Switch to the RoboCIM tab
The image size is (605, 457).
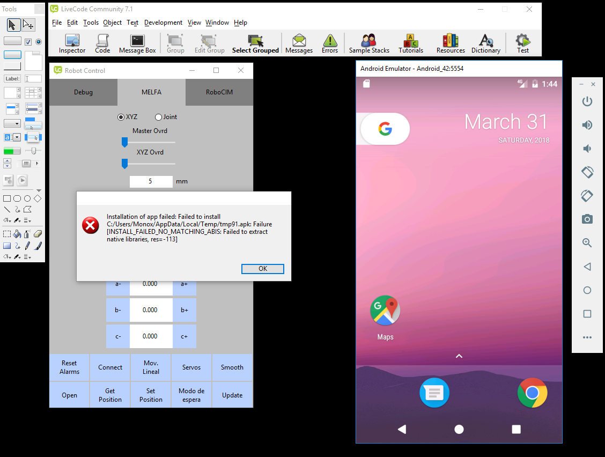pos(219,92)
